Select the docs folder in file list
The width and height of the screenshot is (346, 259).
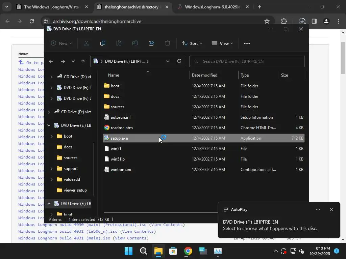click(x=204, y=96)
